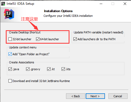The width and height of the screenshot is (131, 102).
Task: Click the "Create Desktop Shortcut" group label
Action: pyautogui.click(x=25, y=32)
